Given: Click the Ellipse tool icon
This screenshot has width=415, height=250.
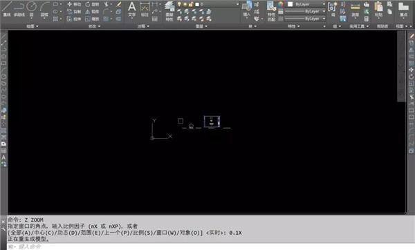Looking at the screenshot, I should (55, 12).
